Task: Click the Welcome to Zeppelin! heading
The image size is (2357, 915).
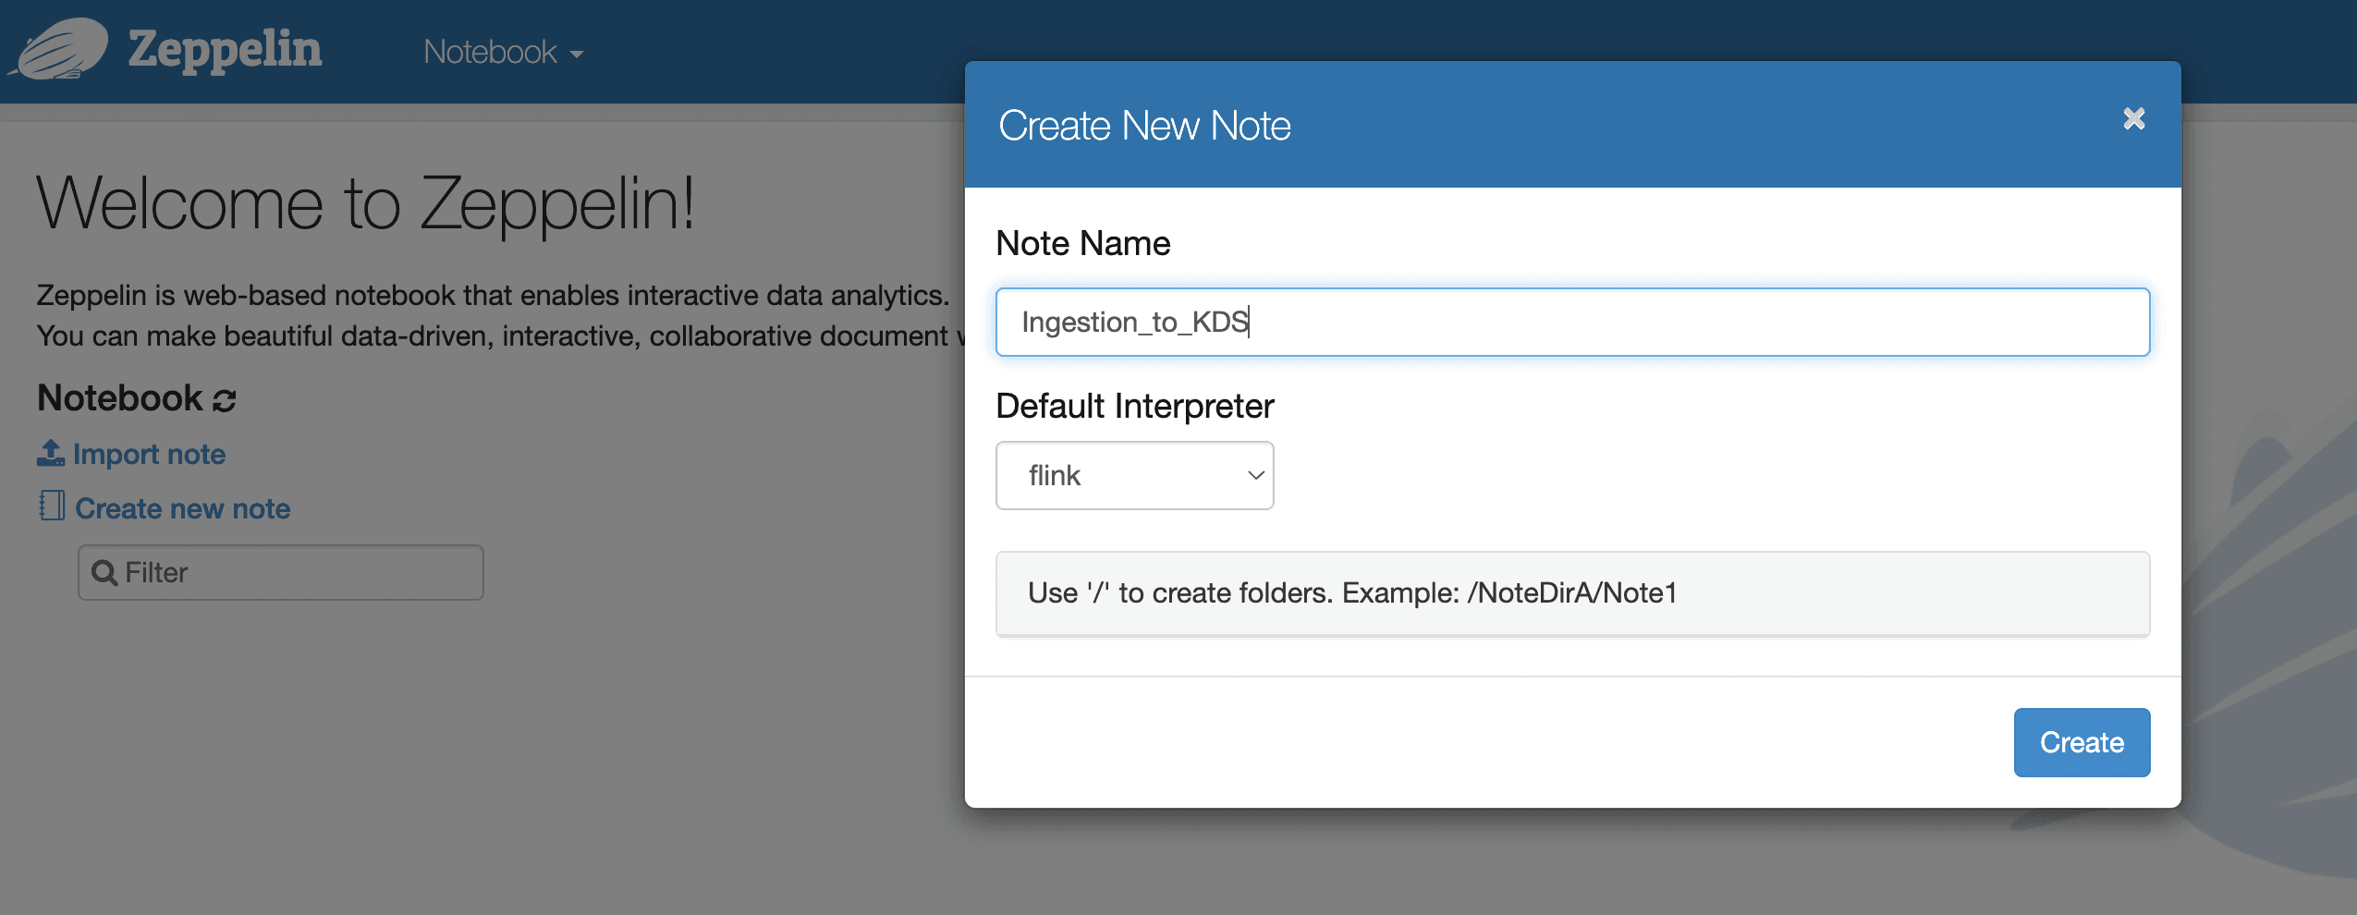Action: point(366,203)
